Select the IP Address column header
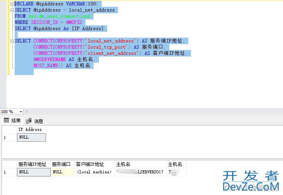This screenshot has width=283, height=195. (x=31, y=129)
